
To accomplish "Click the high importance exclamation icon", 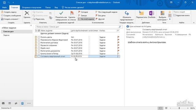I will [x=170, y=16].
